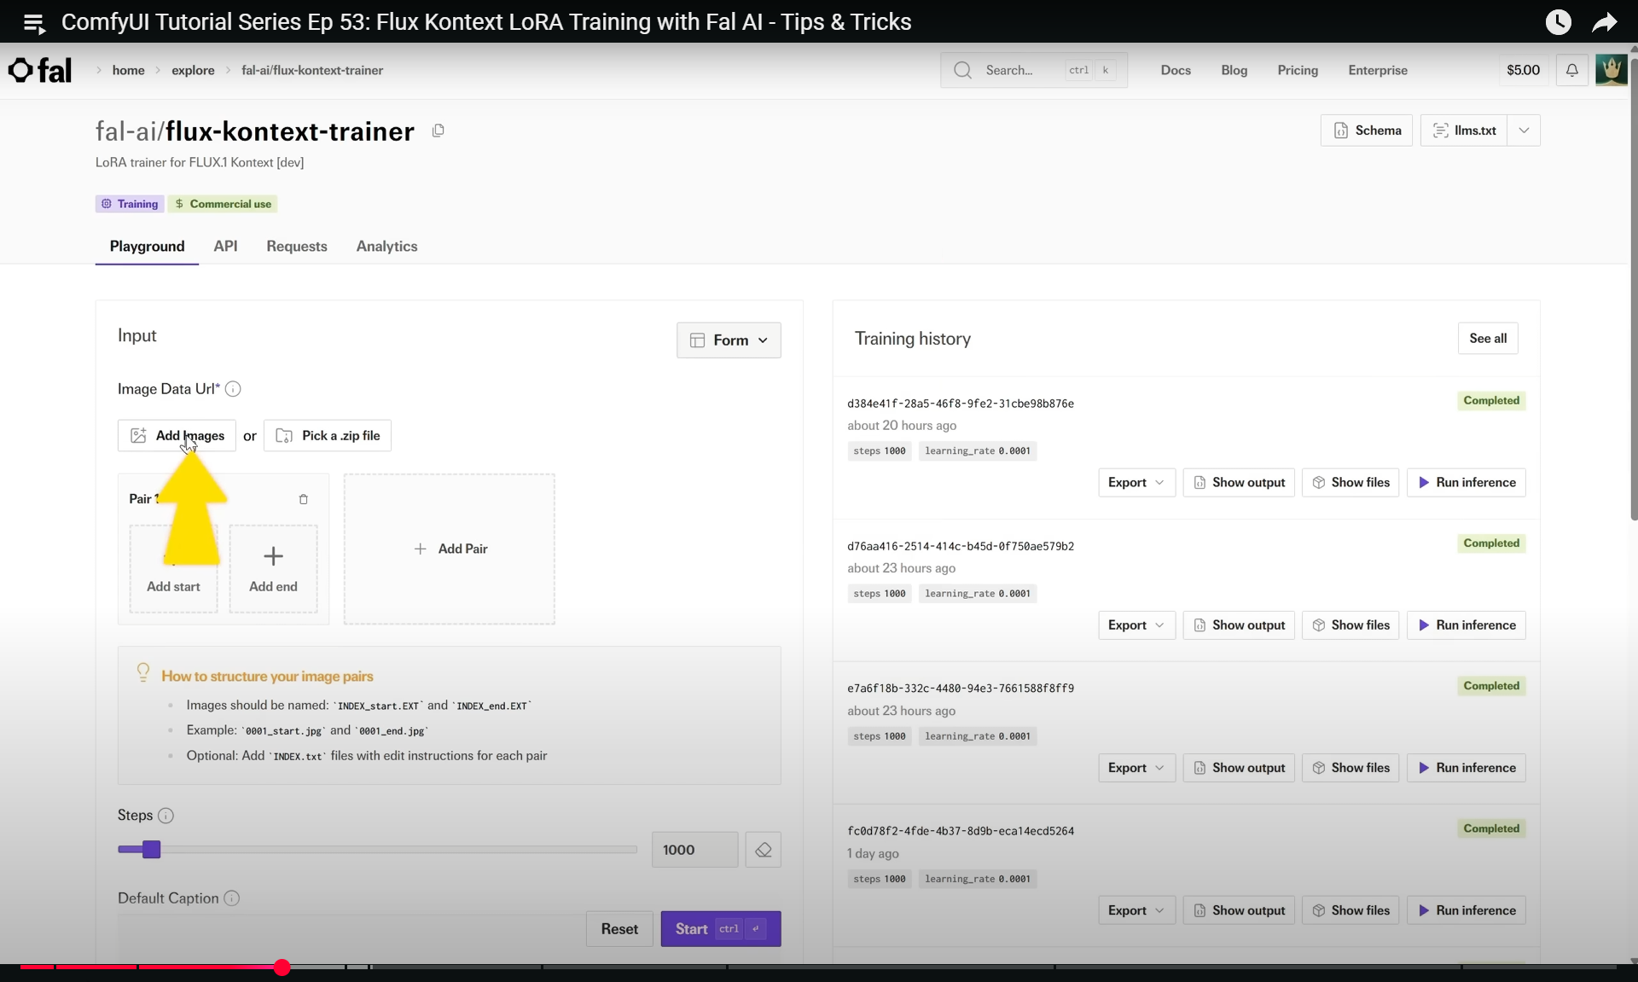Delete Pair 1 with trash icon
This screenshot has height=982, width=1638.
tap(303, 499)
